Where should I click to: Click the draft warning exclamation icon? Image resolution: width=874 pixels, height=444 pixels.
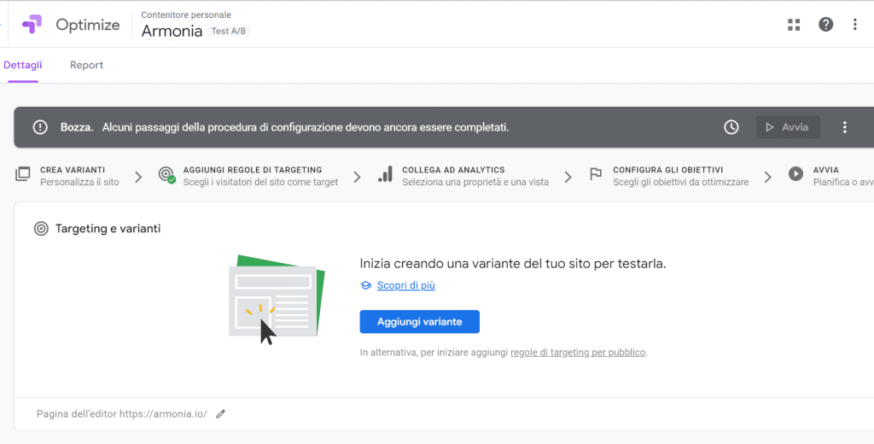pos(40,127)
